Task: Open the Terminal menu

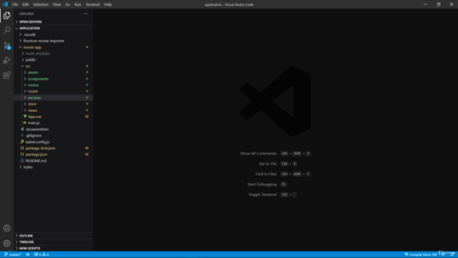Action: tap(92, 4)
